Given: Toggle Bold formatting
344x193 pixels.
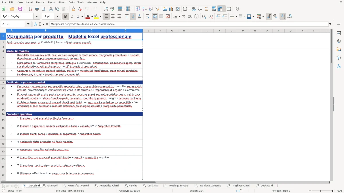Looking at the screenshot, I should [x=65, y=17].
